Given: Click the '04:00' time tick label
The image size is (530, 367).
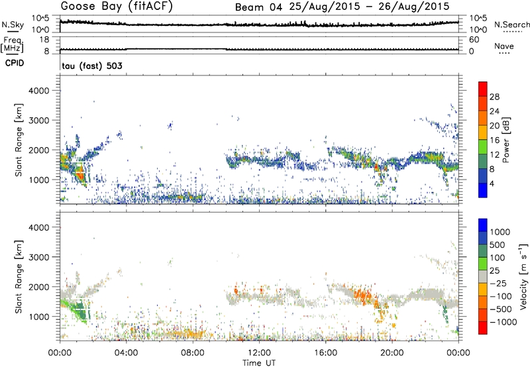Looking at the screenshot, I should [126, 353].
